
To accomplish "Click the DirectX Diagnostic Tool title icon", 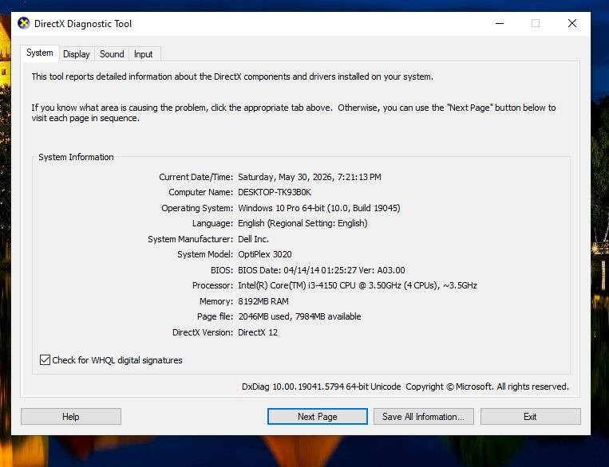I will pyautogui.click(x=24, y=23).
